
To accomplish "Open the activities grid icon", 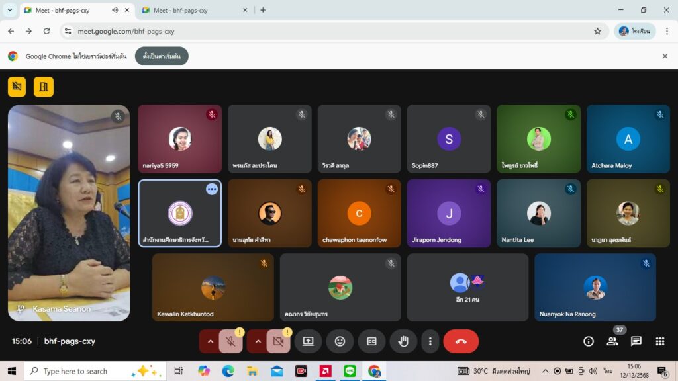I will click(659, 341).
